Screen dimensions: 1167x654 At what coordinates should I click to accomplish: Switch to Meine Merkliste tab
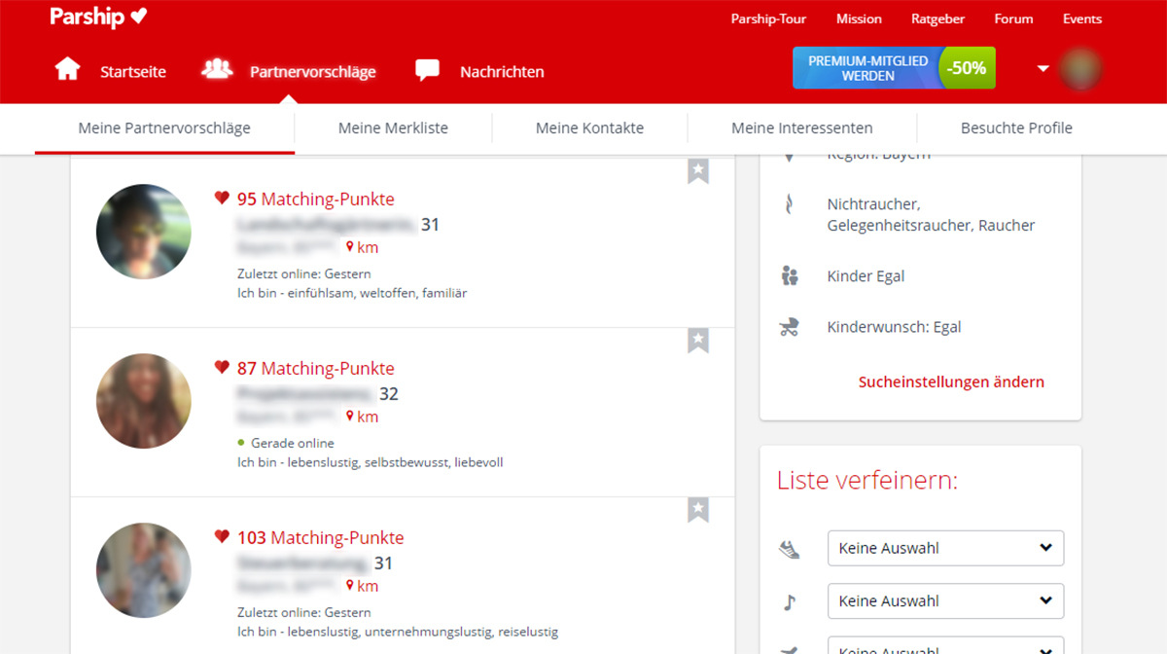coord(393,127)
